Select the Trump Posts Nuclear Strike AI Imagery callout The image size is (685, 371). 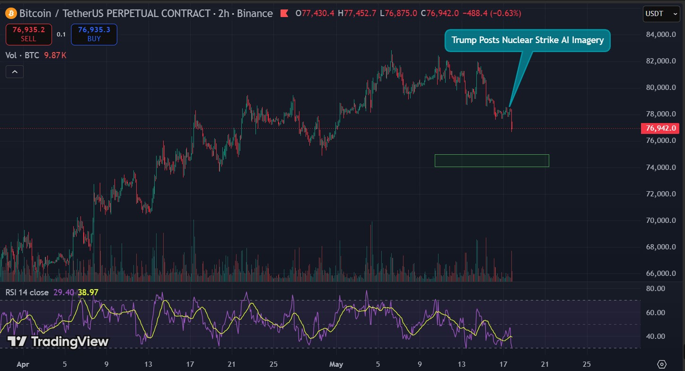pos(527,40)
